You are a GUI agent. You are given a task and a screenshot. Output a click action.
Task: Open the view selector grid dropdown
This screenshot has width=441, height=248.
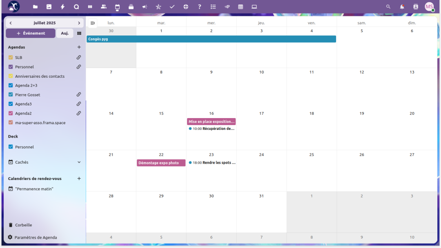[79, 33]
